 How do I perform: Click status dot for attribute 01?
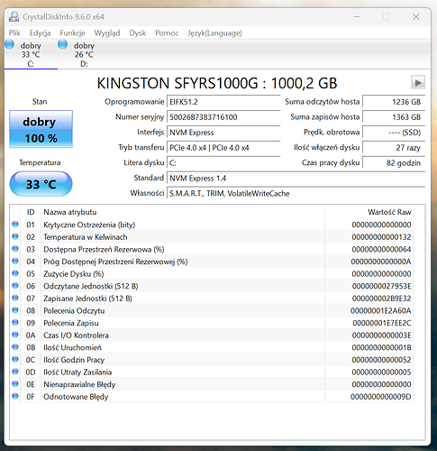pos(15,225)
